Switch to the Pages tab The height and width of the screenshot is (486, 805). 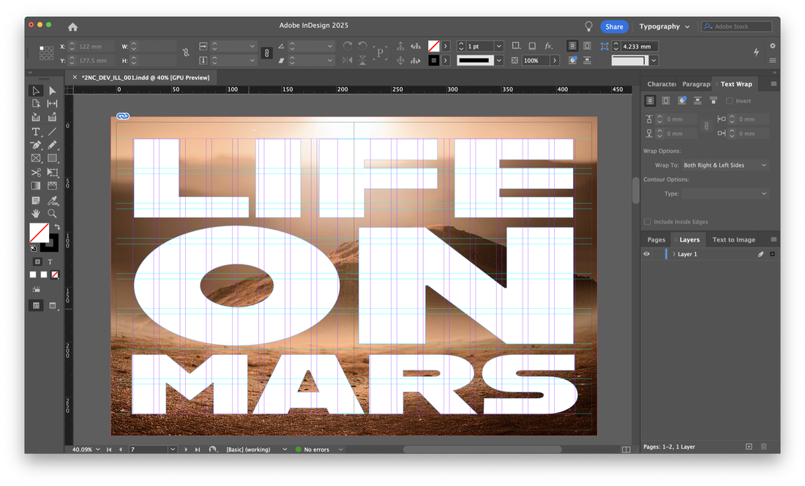click(x=656, y=239)
